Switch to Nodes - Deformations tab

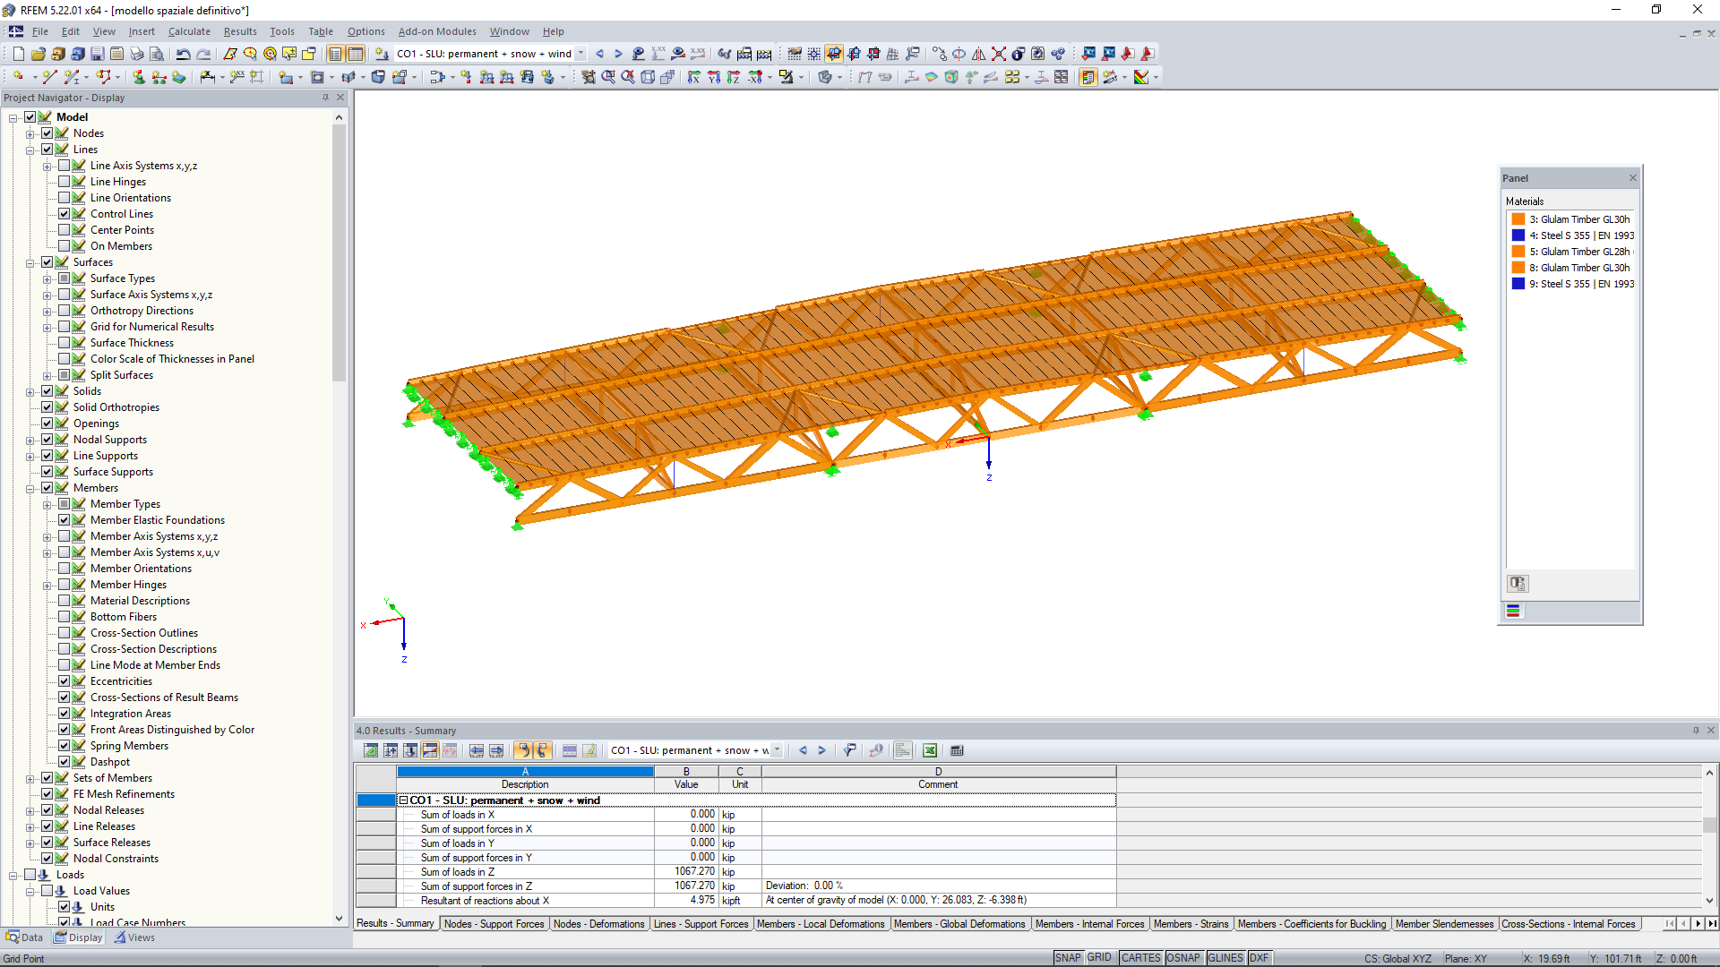click(598, 924)
